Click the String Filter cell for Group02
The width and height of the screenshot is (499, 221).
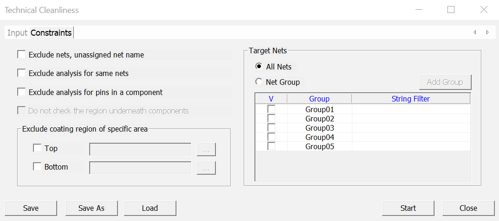pyautogui.click(x=411, y=119)
